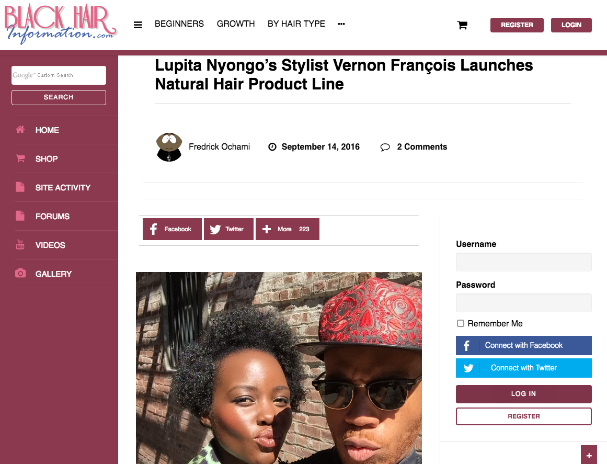
Task: Click the Shop cart icon in sidebar
Action: pyautogui.click(x=20, y=159)
